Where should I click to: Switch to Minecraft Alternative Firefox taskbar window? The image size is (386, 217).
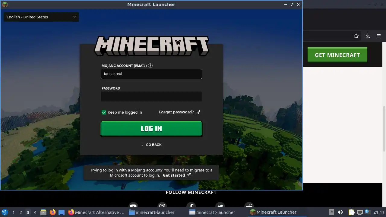click(96, 212)
